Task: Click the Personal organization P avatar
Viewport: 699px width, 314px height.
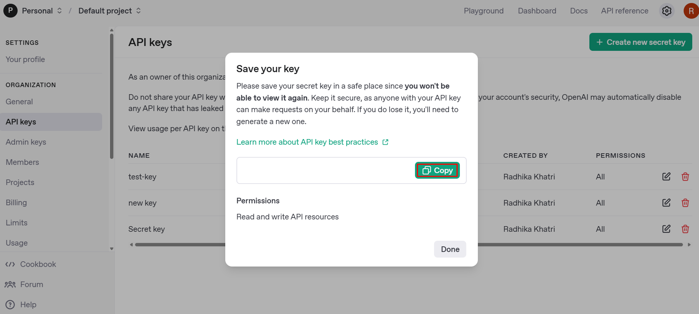Action: (10, 10)
